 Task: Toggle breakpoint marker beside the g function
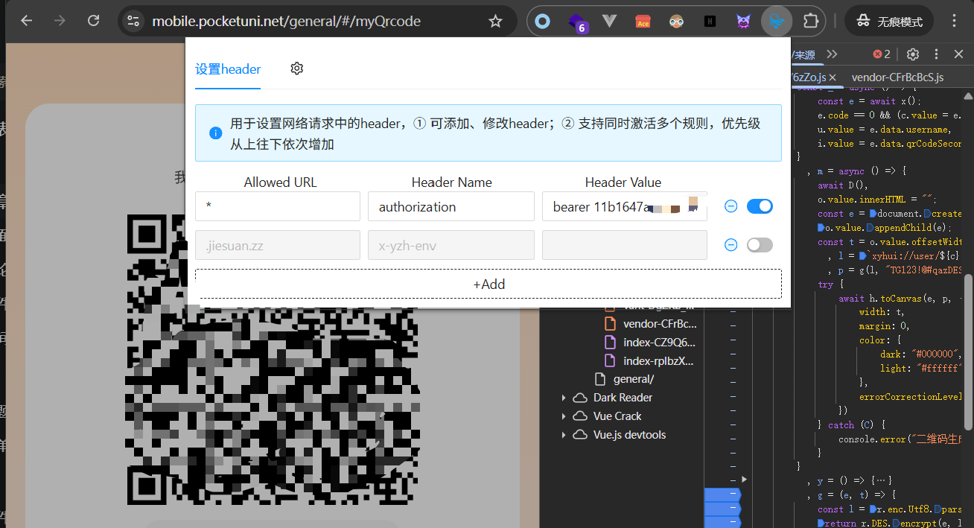(x=722, y=494)
